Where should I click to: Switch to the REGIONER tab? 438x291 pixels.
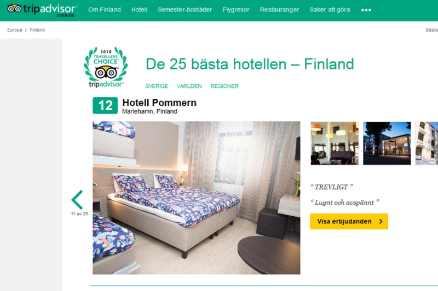pyautogui.click(x=224, y=86)
